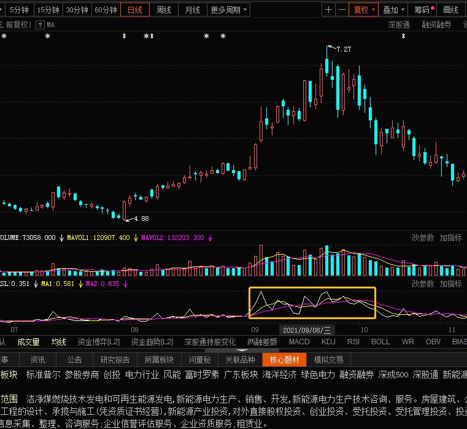Open the 更多周期 dropdown

[229, 10]
